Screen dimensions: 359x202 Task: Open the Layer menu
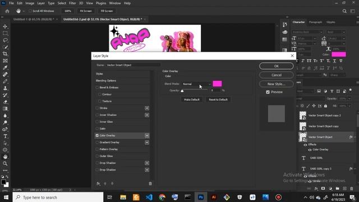[x=41, y=3]
